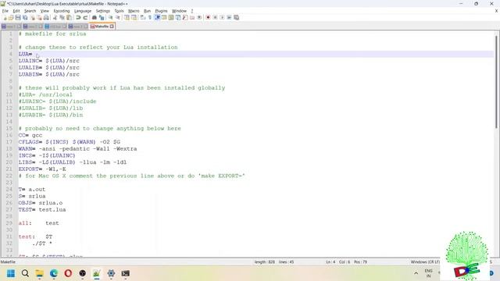The image size is (500, 281).
Task: Click the Open file toolbar icon
Action: tap(11, 17)
